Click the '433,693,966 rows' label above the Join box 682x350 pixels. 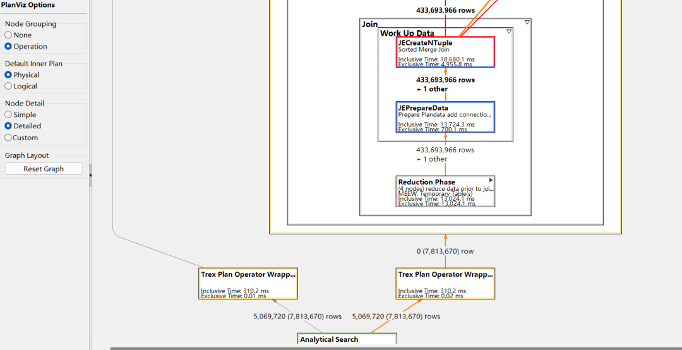445,10
